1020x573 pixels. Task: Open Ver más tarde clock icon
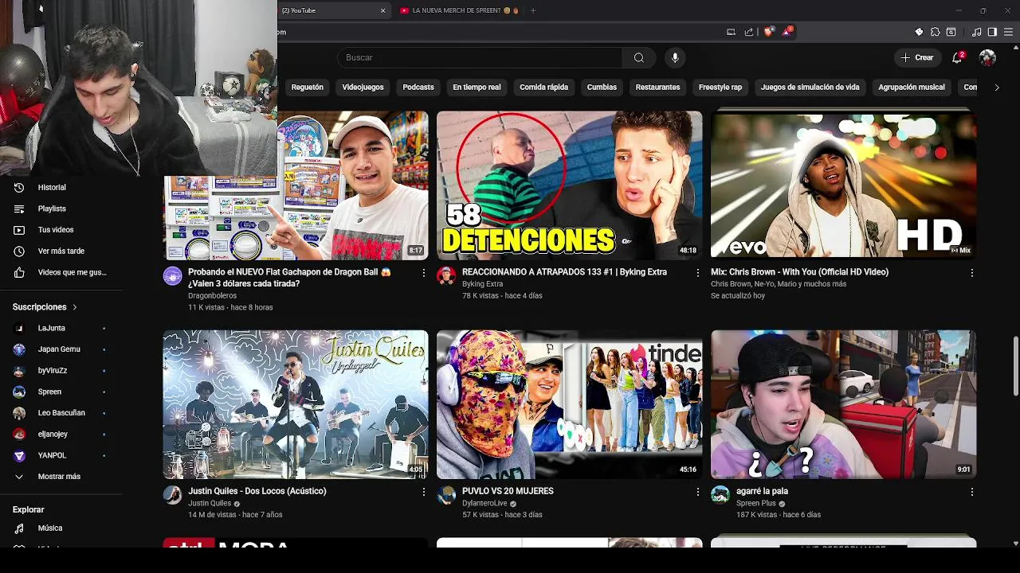[19, 251]
